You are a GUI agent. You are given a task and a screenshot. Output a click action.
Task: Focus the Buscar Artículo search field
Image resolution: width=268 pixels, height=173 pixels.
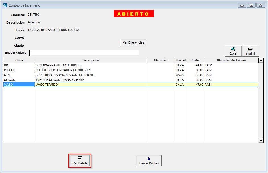coord(84,53)
